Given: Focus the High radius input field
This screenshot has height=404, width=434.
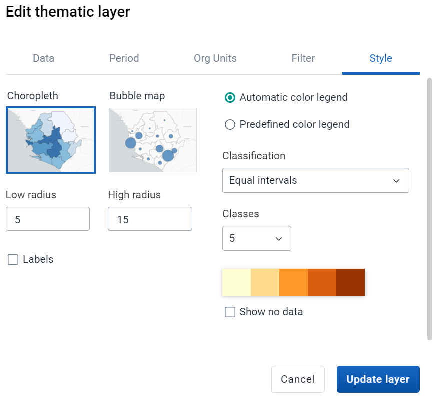Looking at the screenshot, I should tap(150, 219).
